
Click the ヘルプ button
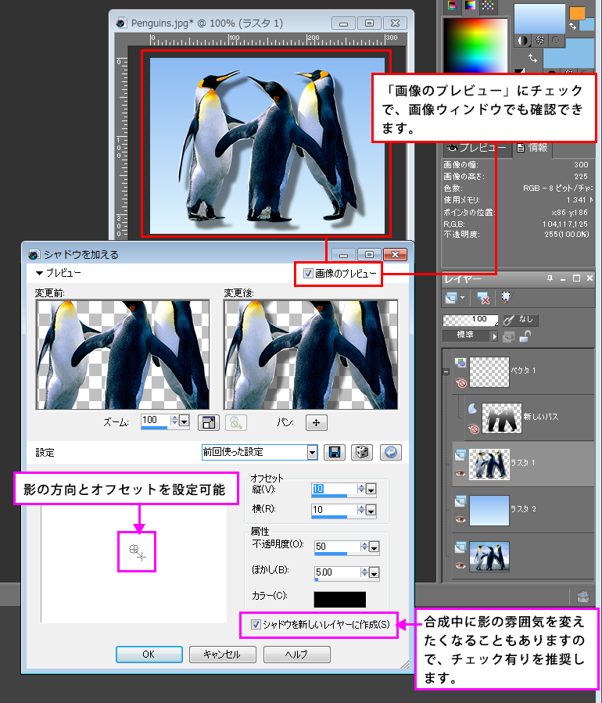pyautogui.click(x=297, y=655)
